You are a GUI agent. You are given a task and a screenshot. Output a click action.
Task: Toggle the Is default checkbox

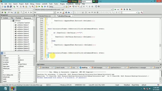[19, 58]
